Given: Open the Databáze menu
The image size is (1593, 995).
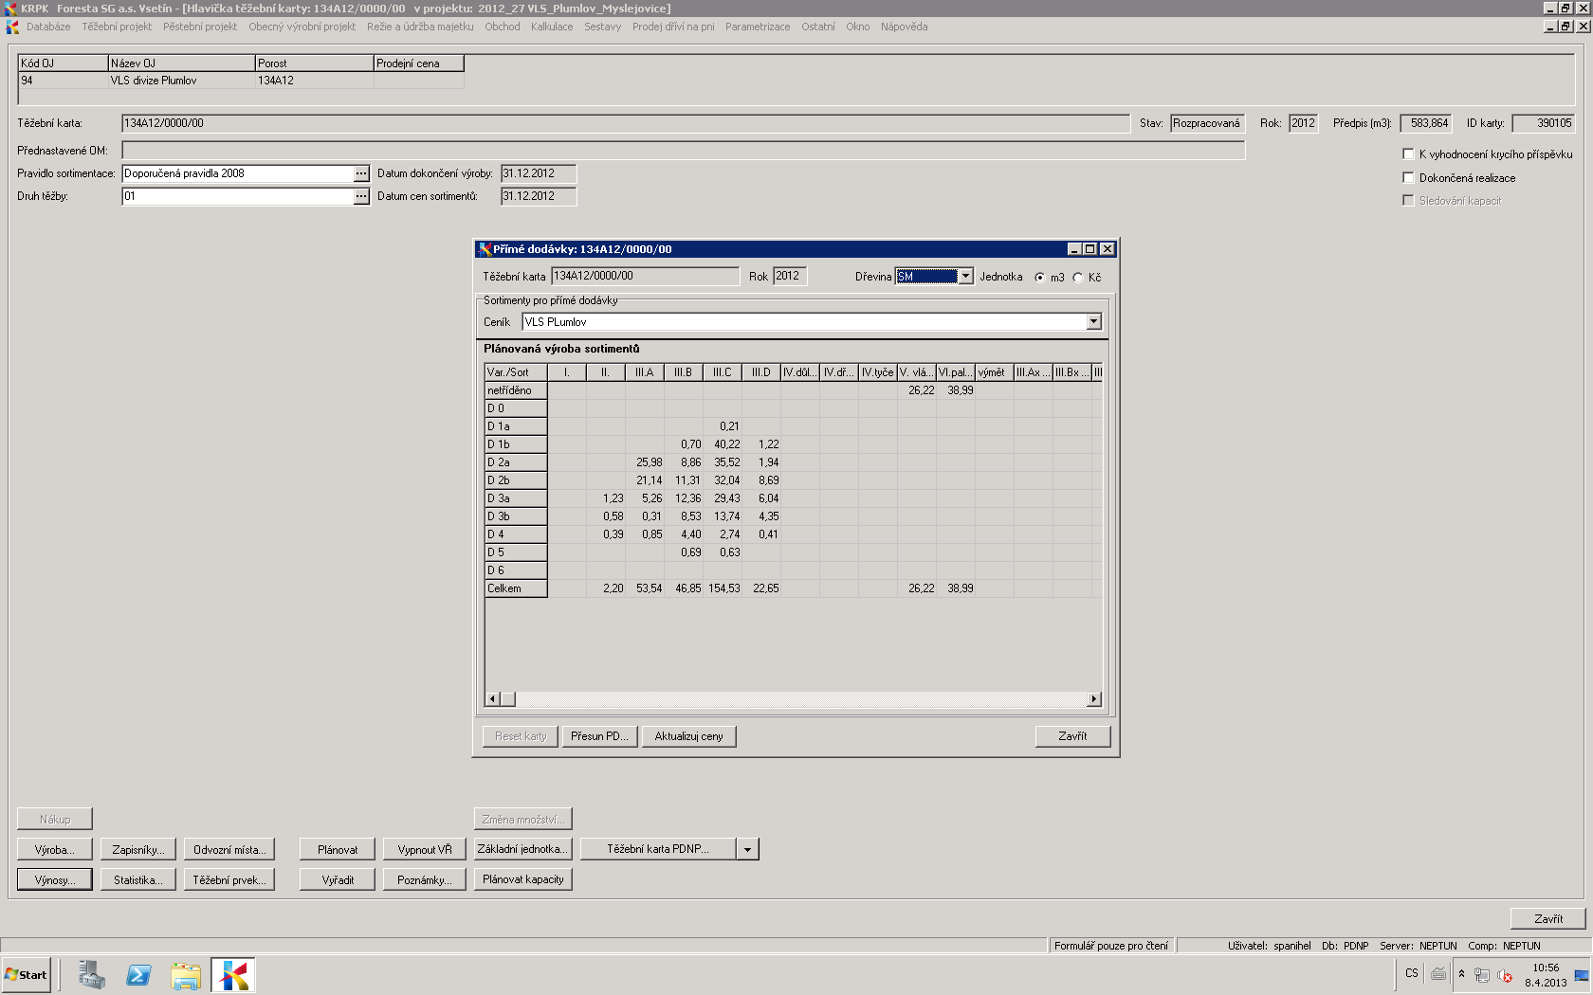Looking at the screenshot, I should (x=48, y=27).
